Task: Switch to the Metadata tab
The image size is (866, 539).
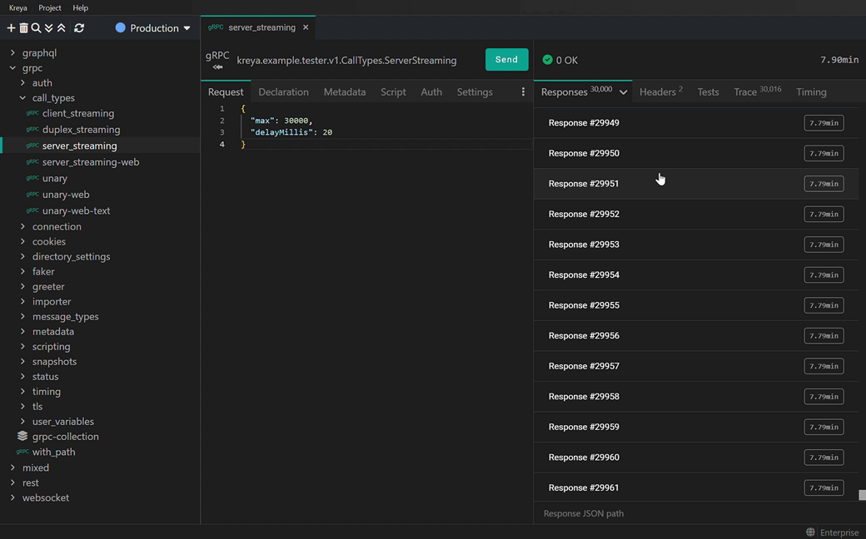Action: pos(344,92)
